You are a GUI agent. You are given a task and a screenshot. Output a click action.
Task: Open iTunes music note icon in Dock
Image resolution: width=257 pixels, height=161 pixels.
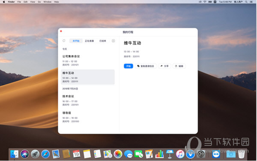pos(180,154)
